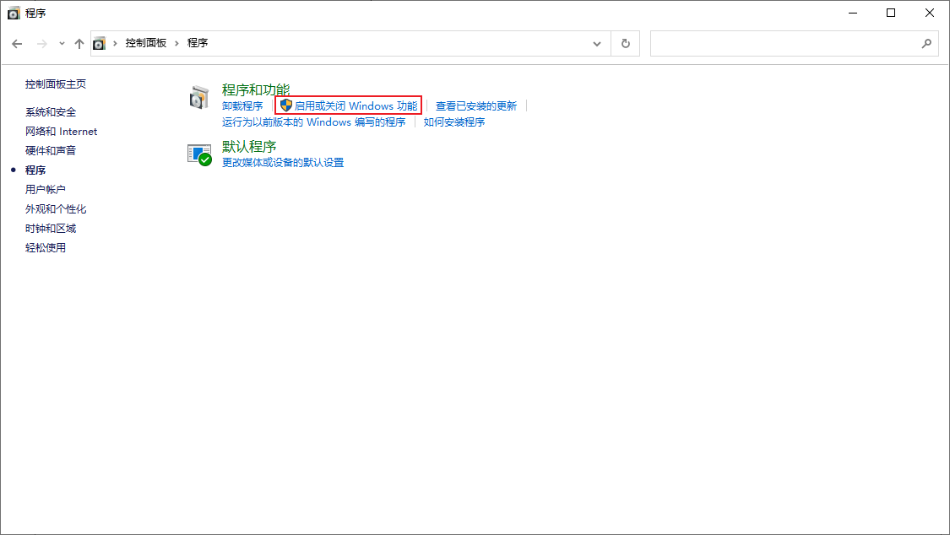950x535 pixels.
Task: Open 运行为以前版本的 Windows 编写的程序
Action: coord(314,122)
